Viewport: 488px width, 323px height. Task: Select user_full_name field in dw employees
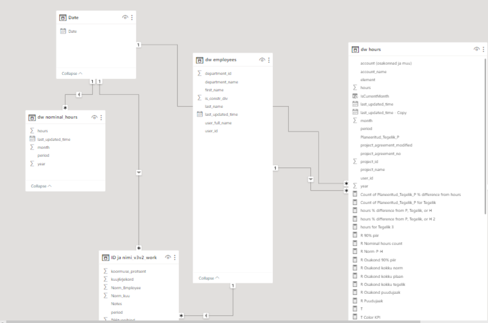click(218, 123)
